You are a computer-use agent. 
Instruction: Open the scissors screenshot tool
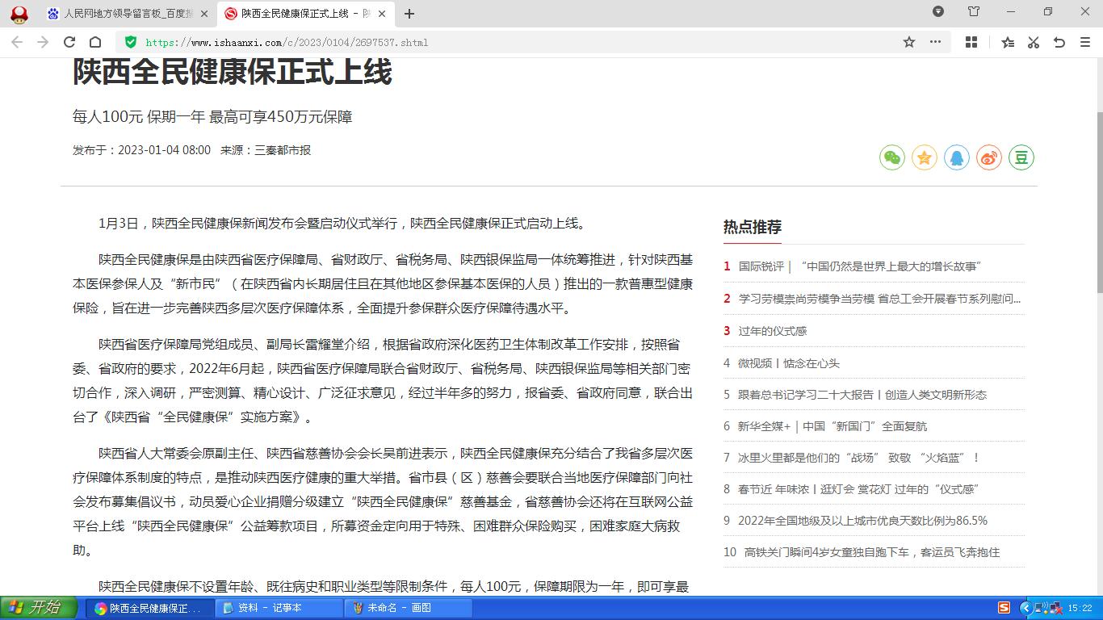point(1034,42)
